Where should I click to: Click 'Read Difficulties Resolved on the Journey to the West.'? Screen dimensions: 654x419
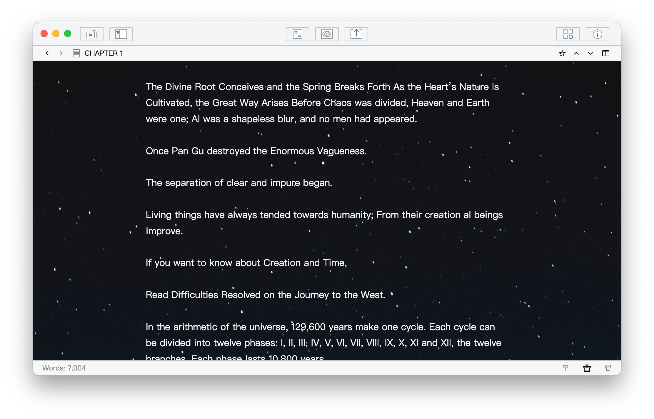[266, 295]
